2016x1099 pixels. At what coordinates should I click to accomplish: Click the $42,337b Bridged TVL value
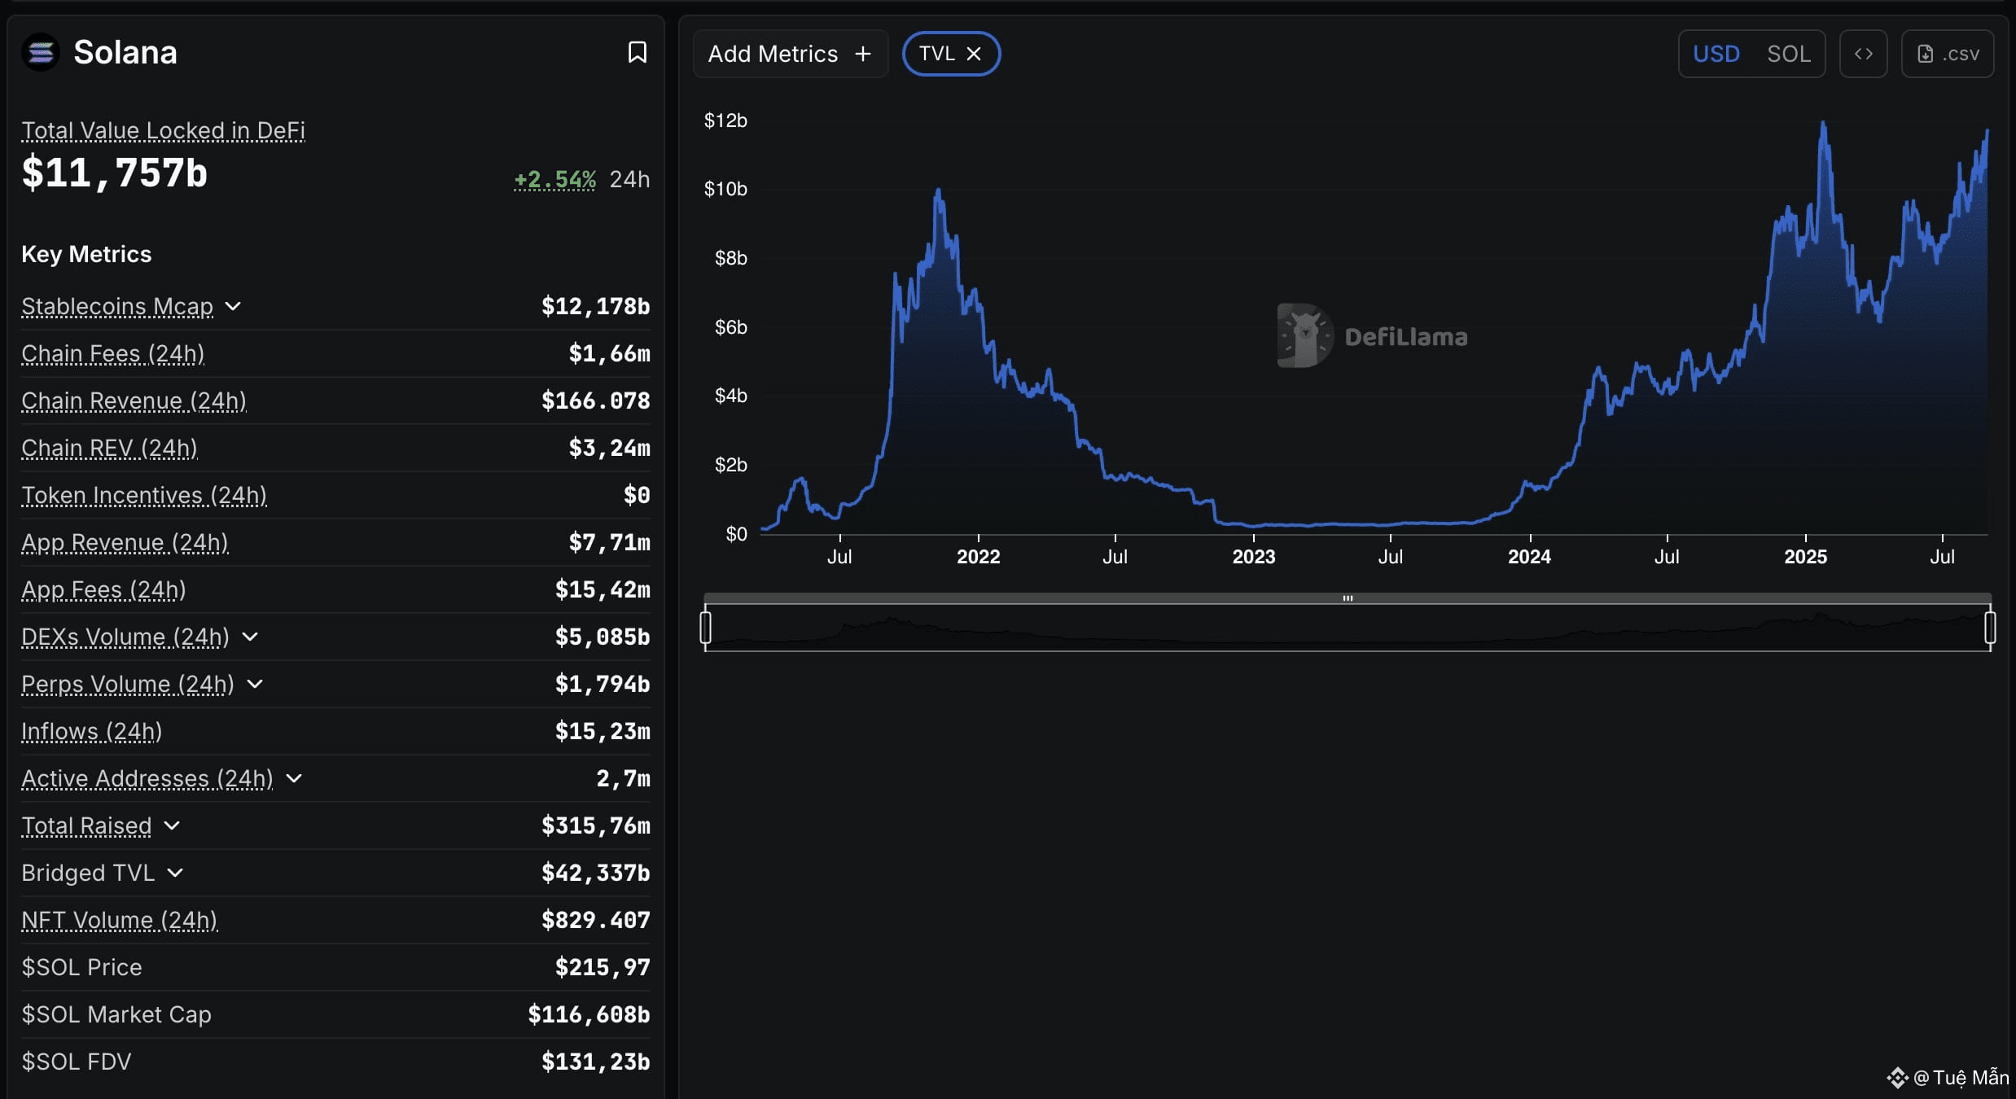(596, 873)
